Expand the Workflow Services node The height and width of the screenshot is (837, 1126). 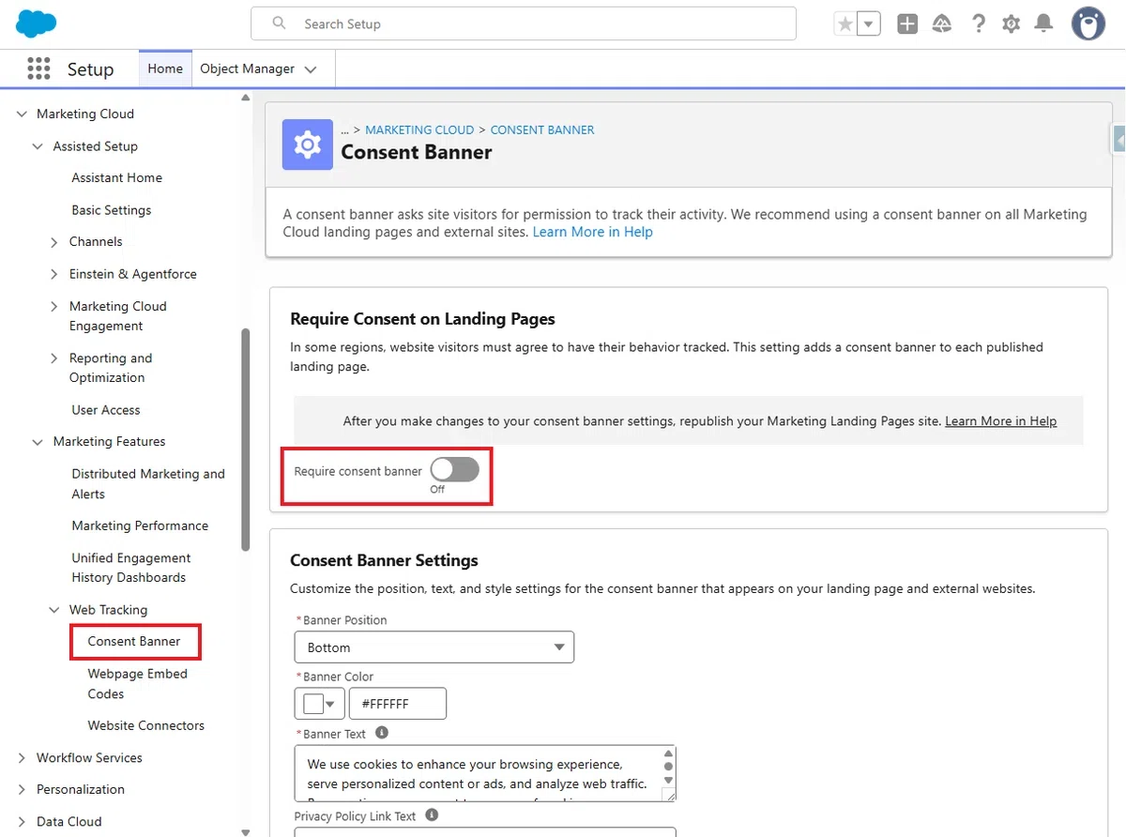pos(22,758)
